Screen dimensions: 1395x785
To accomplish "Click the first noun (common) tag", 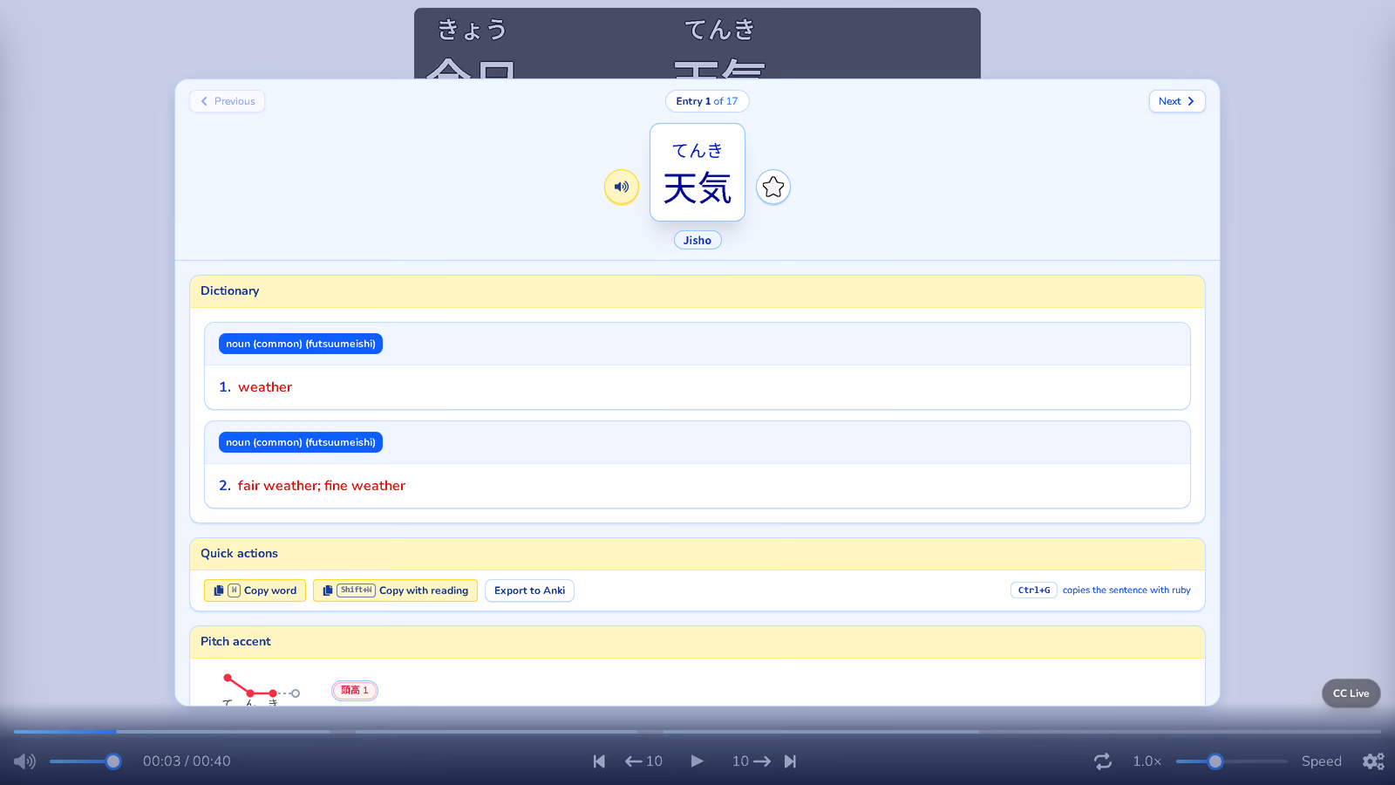I will (301, 344).
